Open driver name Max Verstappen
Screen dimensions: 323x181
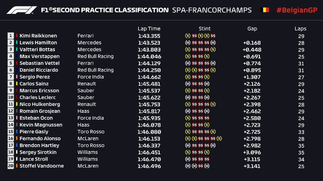tap(39, 56)
